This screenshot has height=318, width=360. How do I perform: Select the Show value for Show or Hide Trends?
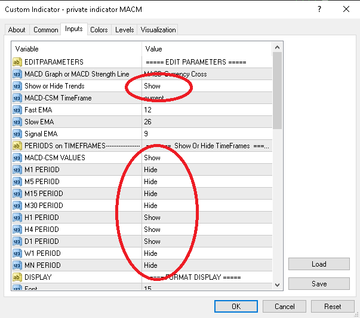coord(152,86)
